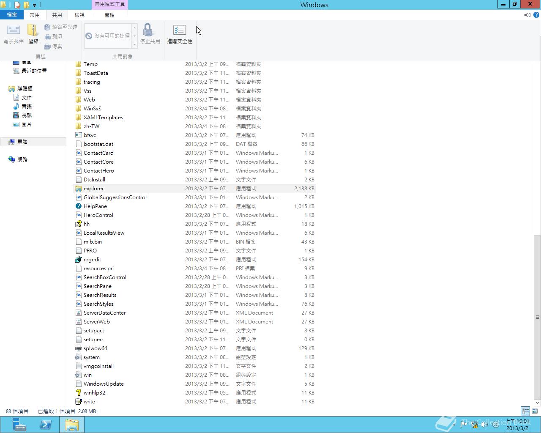Open the Help question mark icon
Image resolution: width=541 pixels, height=433 pixels.
(536, 15)
